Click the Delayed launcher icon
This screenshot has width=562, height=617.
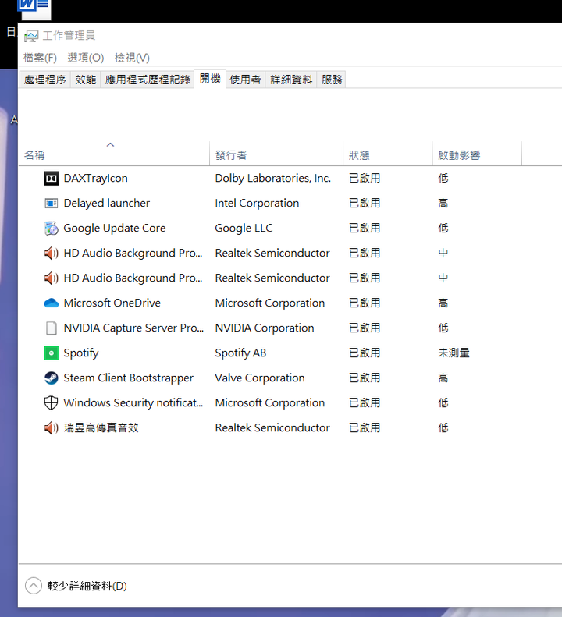pos(52,204)
